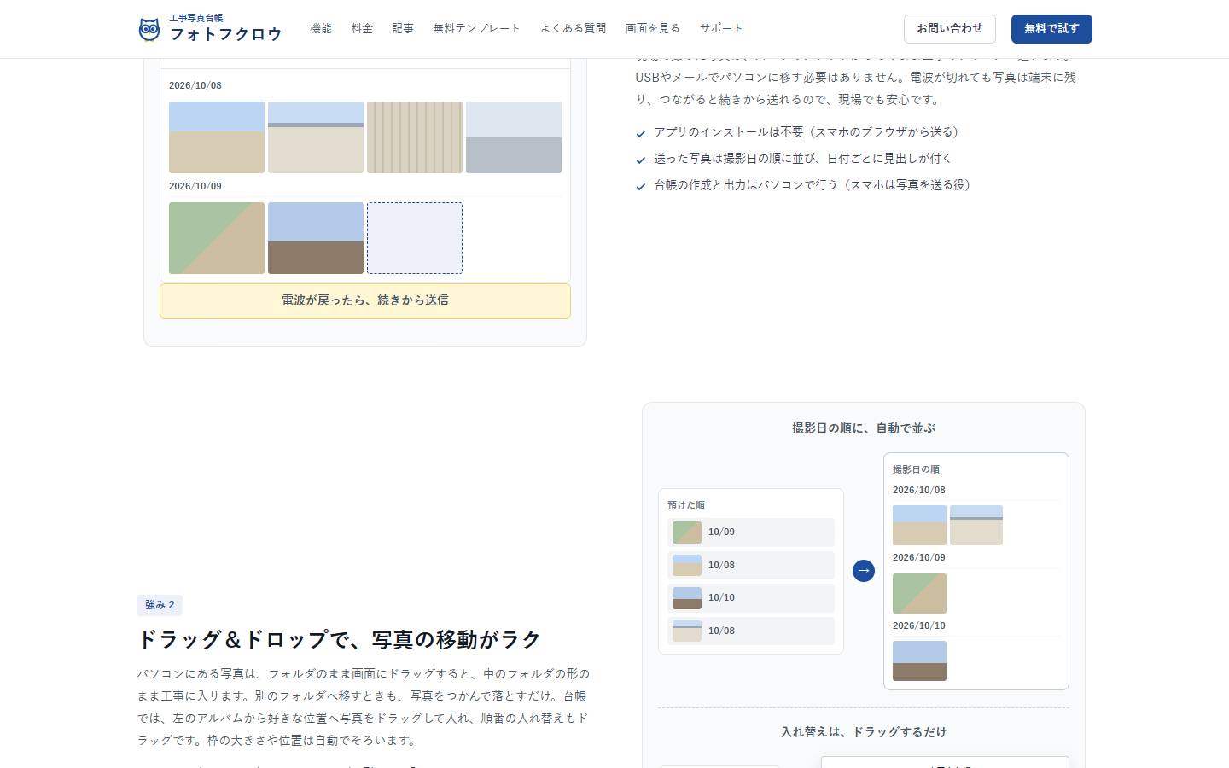
Task: Click the checkmark beside 送った写真は撮影日の順に並び
Action: 641,160
